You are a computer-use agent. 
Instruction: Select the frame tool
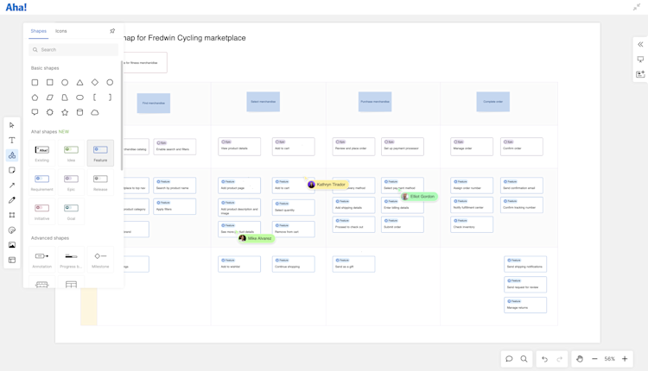[12, 215]
